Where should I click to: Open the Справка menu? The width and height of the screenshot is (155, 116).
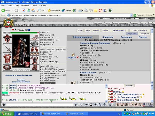point(43,6)
